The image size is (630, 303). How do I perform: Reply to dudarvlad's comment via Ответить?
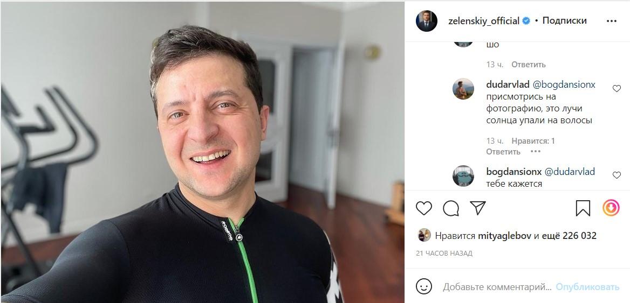pos(503,152)
